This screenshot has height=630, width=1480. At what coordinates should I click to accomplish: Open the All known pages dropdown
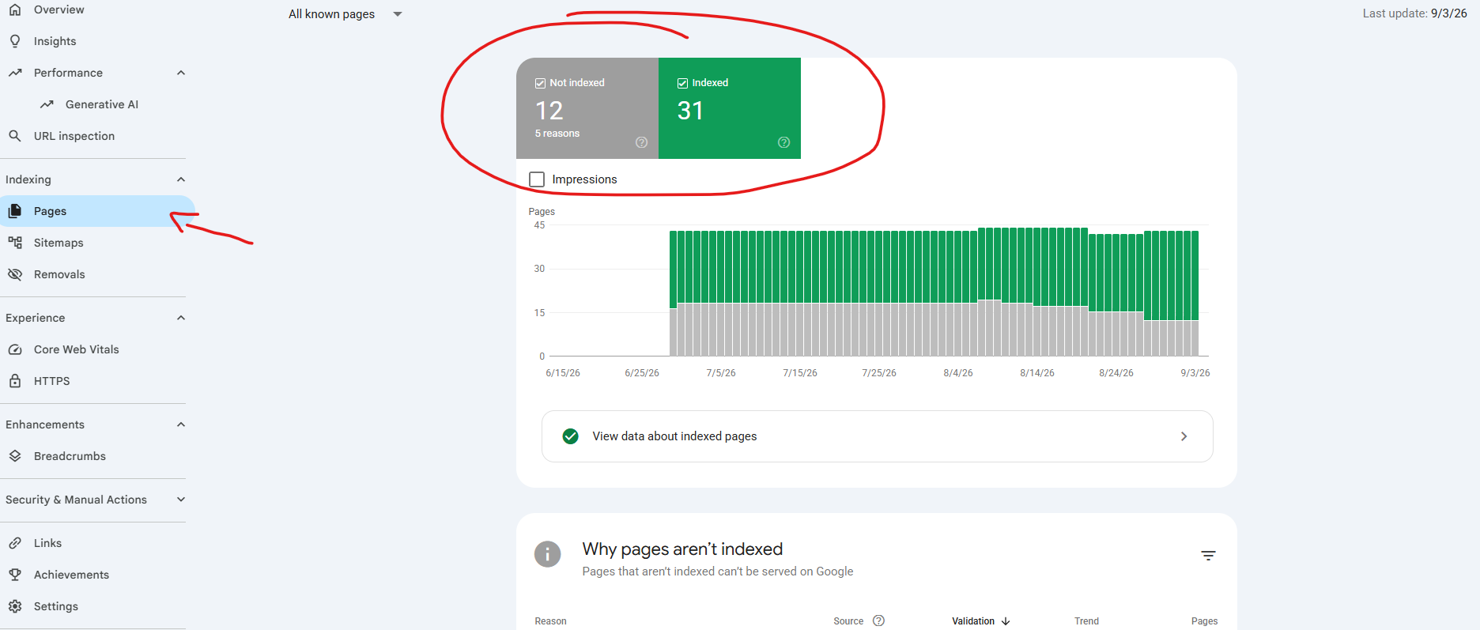345,14
